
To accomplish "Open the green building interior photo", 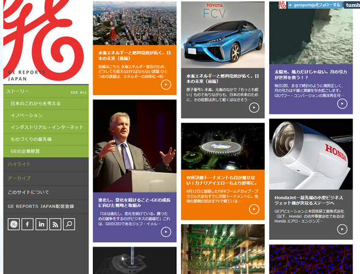I will coord(223,249).
